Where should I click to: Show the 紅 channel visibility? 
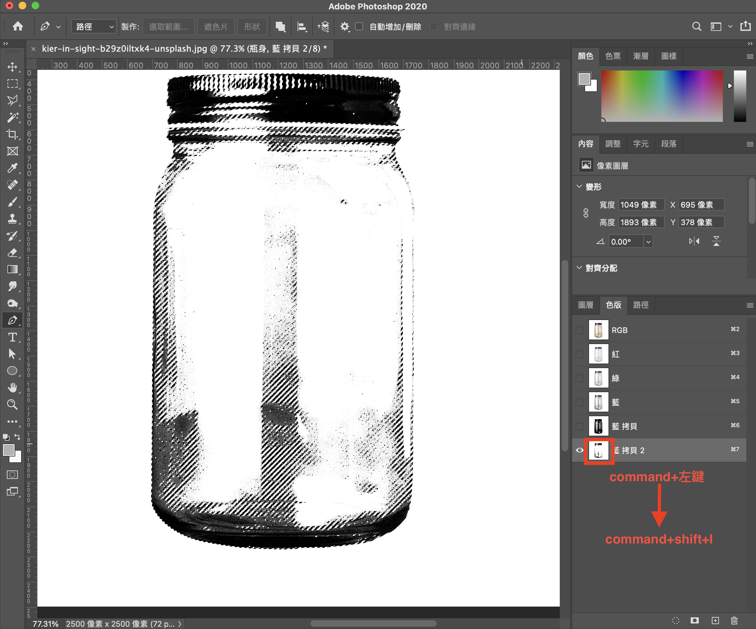point(579,354)
